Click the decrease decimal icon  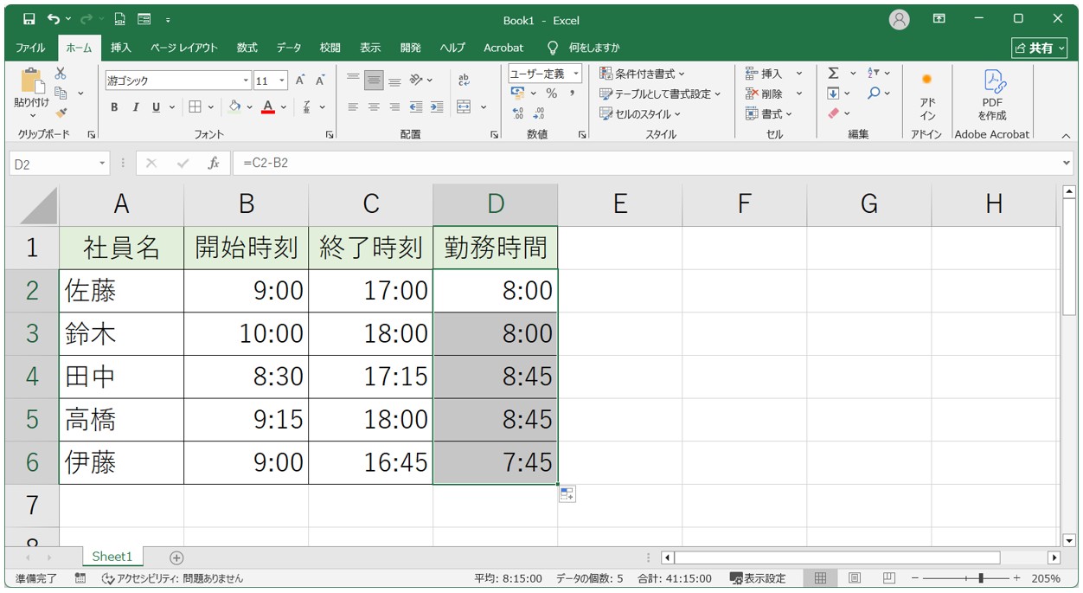click(538, 113)
